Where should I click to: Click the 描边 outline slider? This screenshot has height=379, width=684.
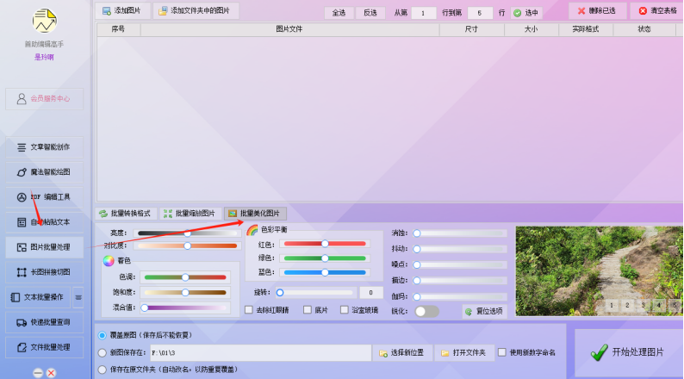coord(460,281)
